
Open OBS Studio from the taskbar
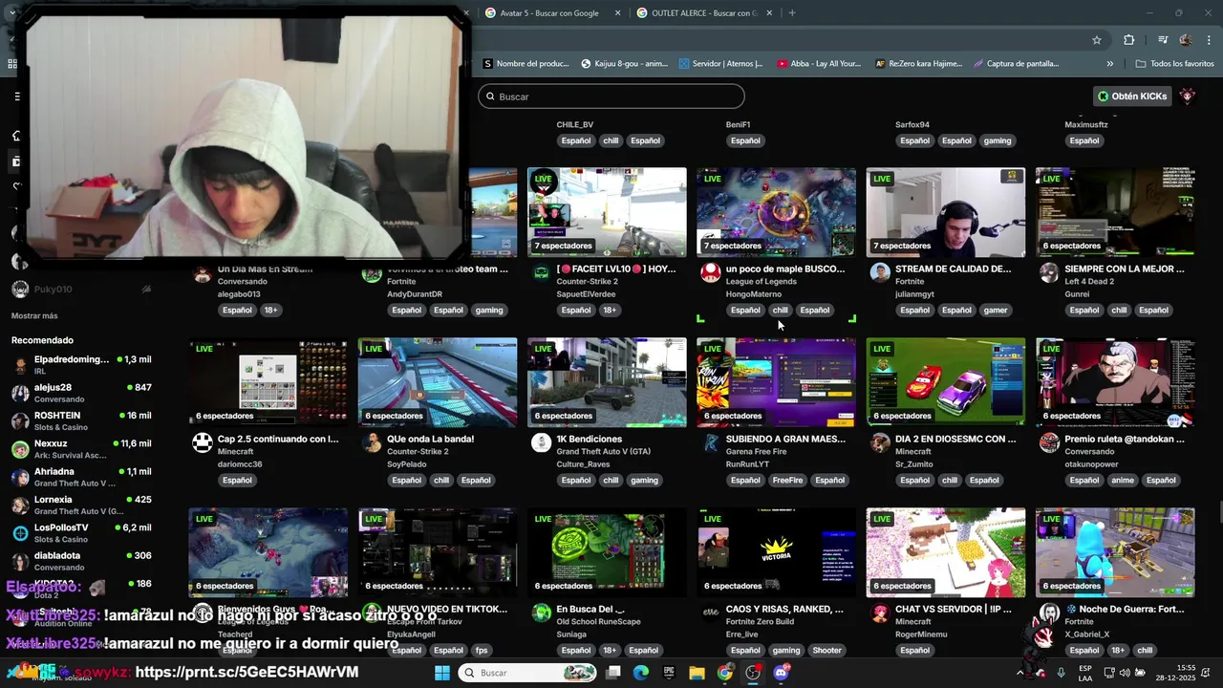(x=753, y=673)
